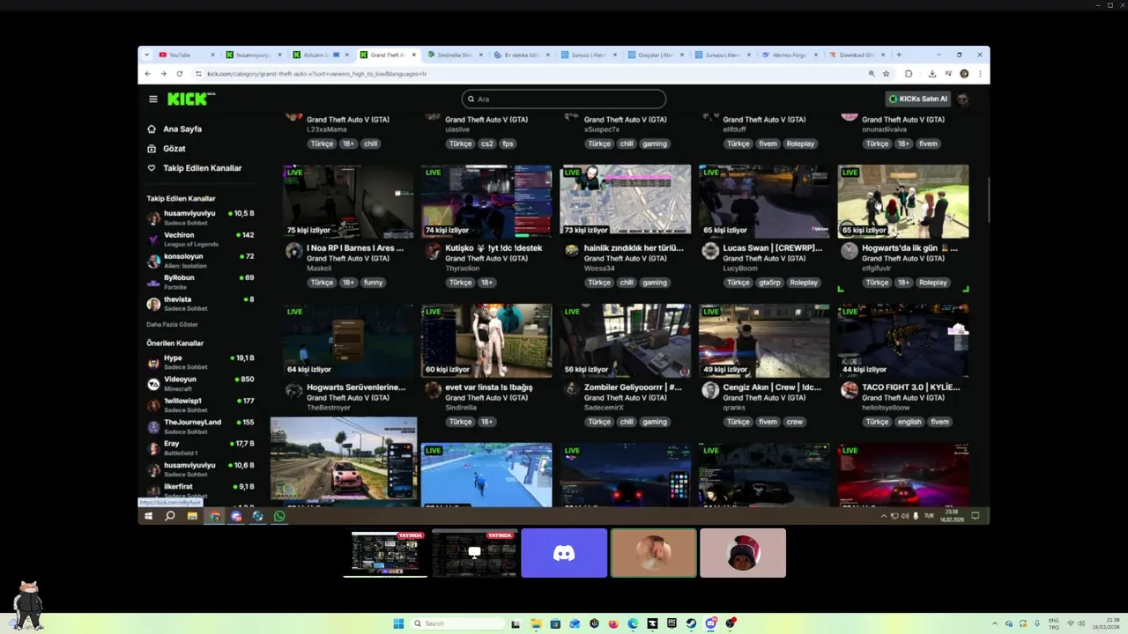Open Hogwarts Serüvenlerine stream title
The width and height of the screenshot is (1128, 634).
point(356,387)
